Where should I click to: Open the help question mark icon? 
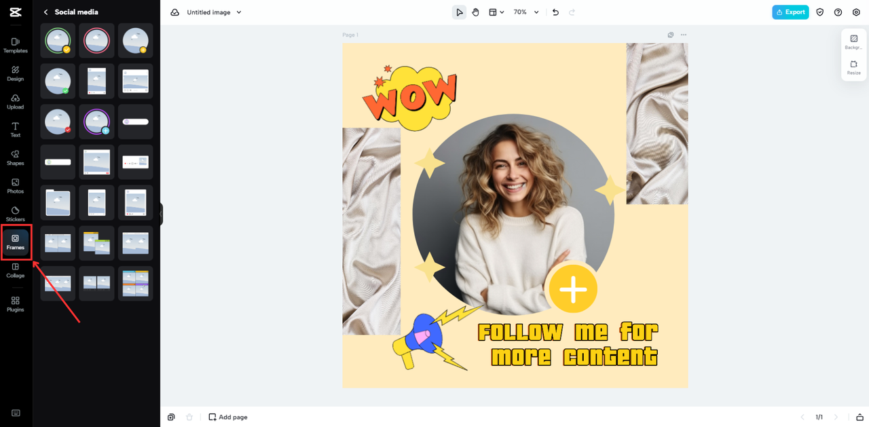coord(838,12)
